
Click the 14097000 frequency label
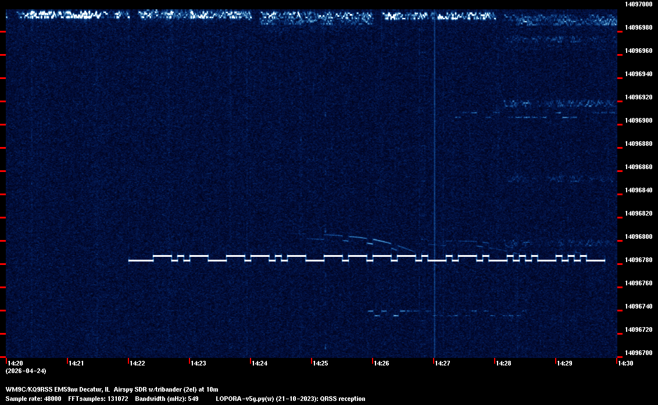click(x=638, y=4)
